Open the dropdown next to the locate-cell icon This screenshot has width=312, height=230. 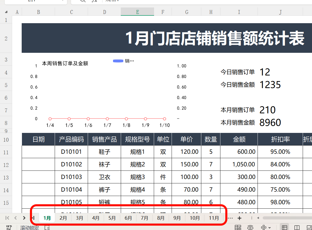(x=269, y=227)
